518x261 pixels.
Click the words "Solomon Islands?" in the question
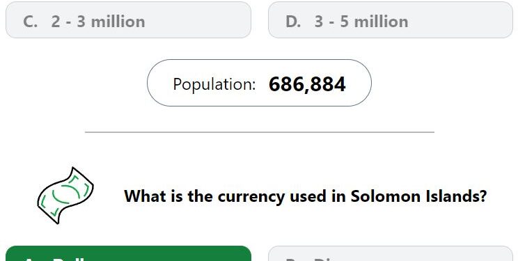pos(418,196)
